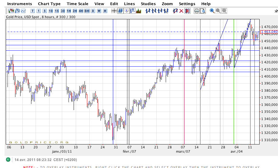The height and width of the screenshot is (168, 278).
Task: Show the volume bars icon
Action: tap(139, 11)
